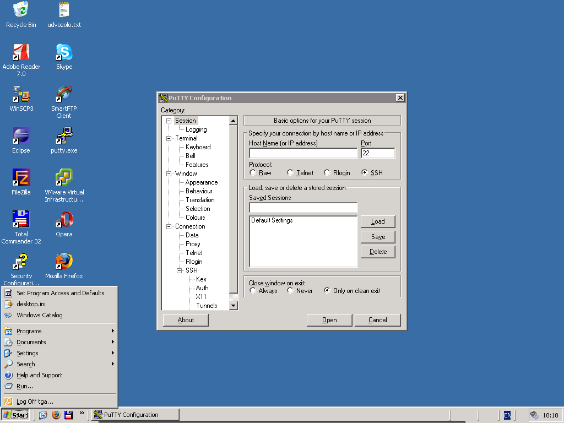Click the PuTTY icon in the dialog title bar
This screenshot has width=564, height=423.
click(164, 98)
